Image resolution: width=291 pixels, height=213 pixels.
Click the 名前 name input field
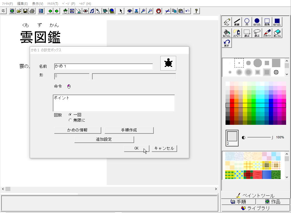pyautogui.click(x=103, y=67)
